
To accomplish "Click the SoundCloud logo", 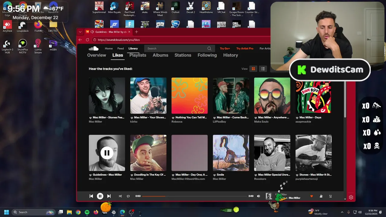I will click(x=93, y=48).
